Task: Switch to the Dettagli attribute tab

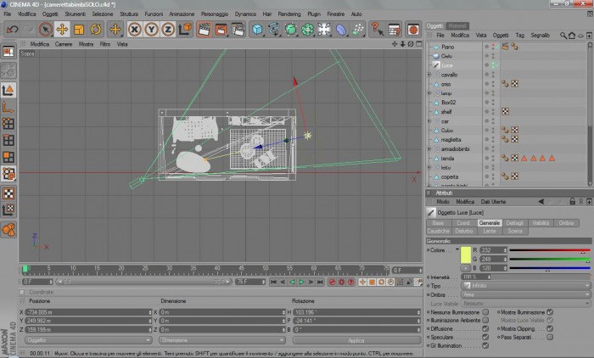Action: pyautogui.click(x=514, y=223)
